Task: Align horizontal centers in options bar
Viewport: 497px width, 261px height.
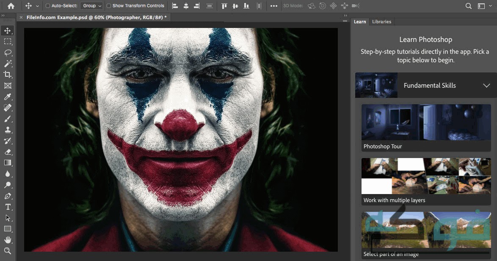Action: click(186, 6)
